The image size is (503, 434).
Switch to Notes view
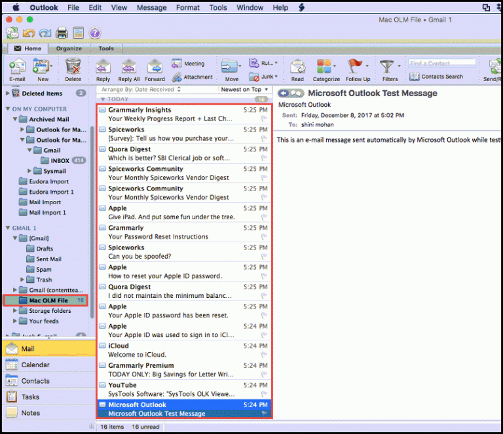(48, 413)
